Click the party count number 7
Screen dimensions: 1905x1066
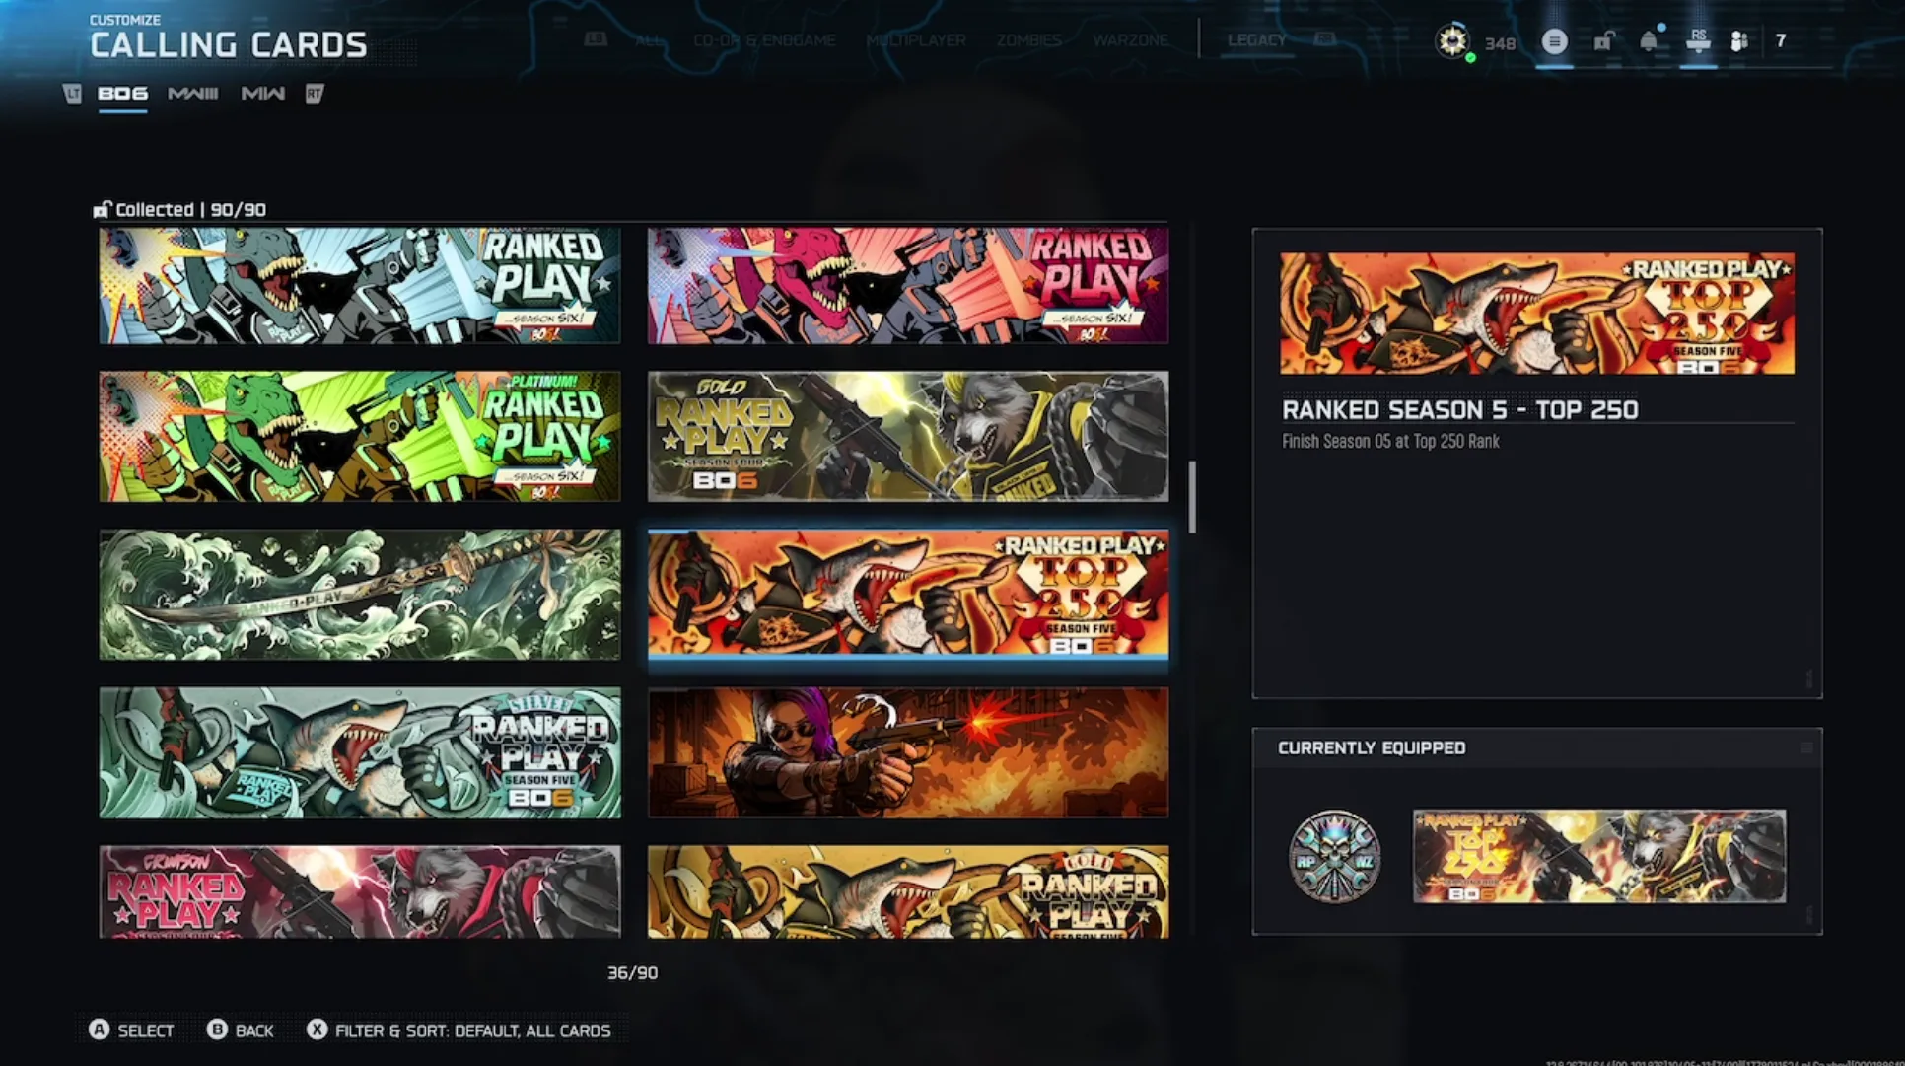1781,41
